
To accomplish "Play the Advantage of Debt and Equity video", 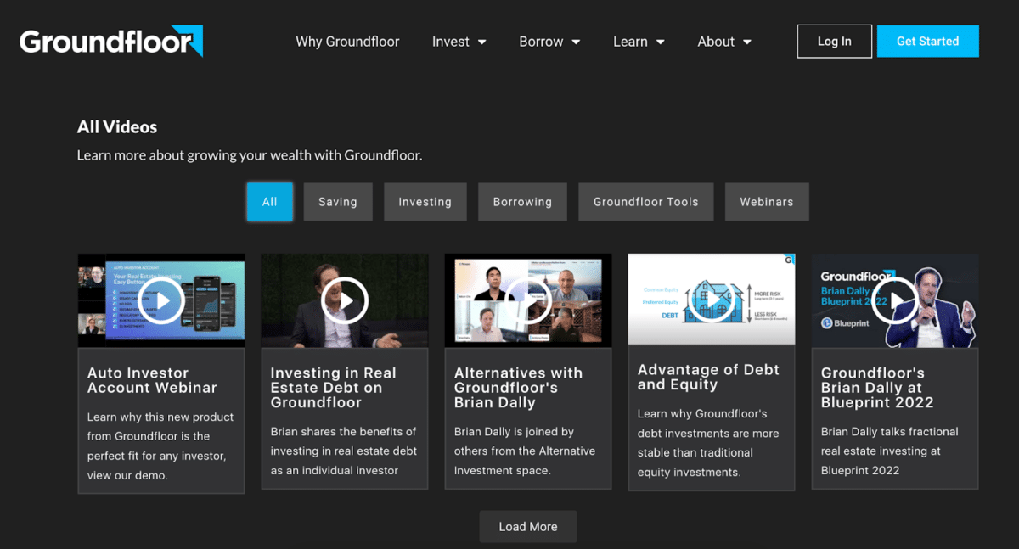I will click(x=712, y=300).
